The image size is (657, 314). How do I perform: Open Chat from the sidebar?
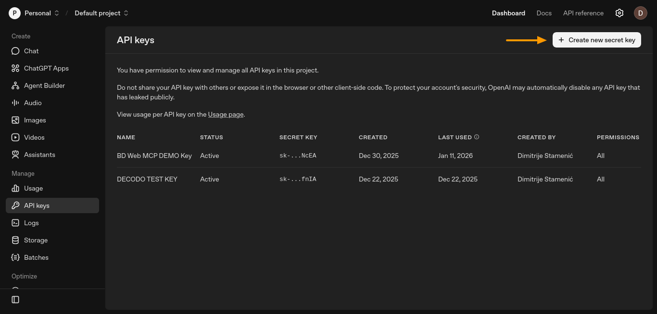[31, 51]
